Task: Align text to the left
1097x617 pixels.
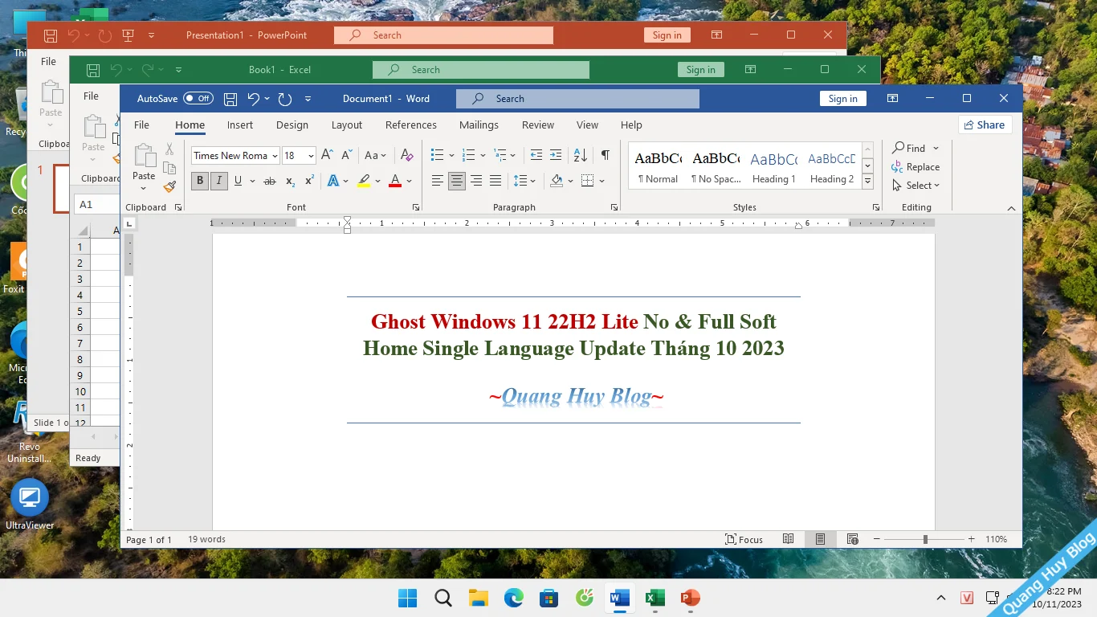Action: coord(438,181)
